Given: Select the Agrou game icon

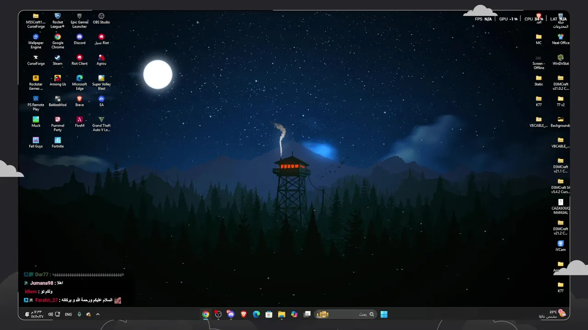Looking at the screenshot, I should click(x=102, y=60).
